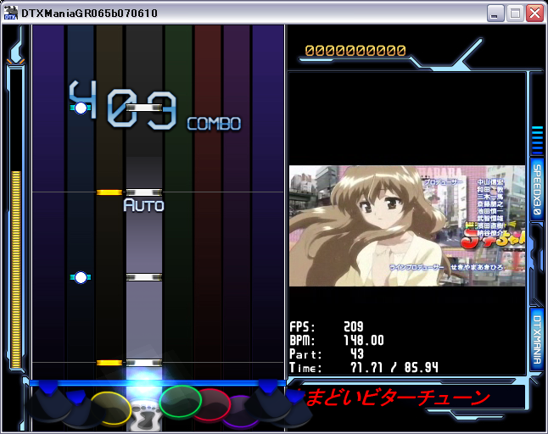Image resolution: width=548 pixels, height=434 pixels.
Task: Tap the bass pedal footprint pad
Action: pos(145,416)
